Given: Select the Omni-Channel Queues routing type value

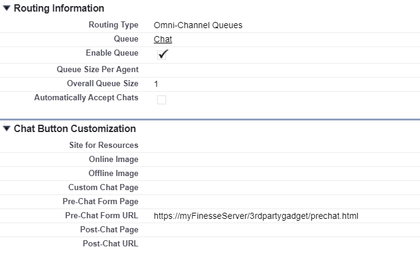Looking at the screenshot, I should 198,25.
